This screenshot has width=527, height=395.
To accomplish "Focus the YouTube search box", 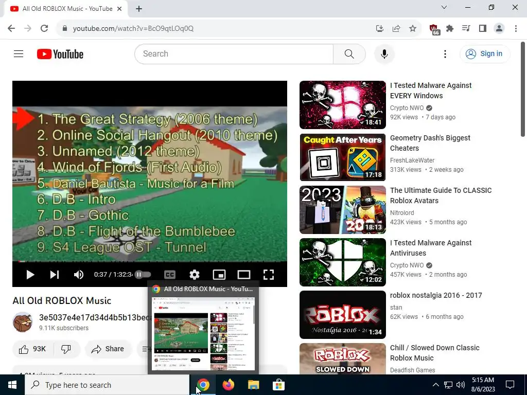I will [234, 53].
